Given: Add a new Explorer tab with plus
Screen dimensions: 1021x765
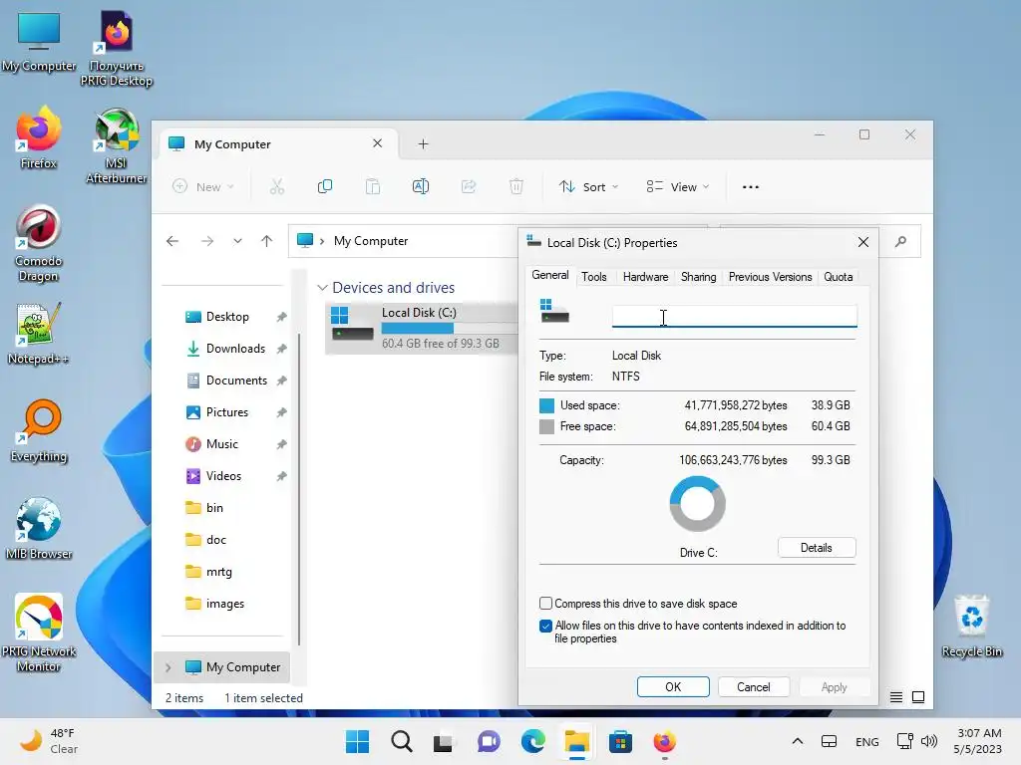Looking at the screenshot, I should (x=423, y=143).
